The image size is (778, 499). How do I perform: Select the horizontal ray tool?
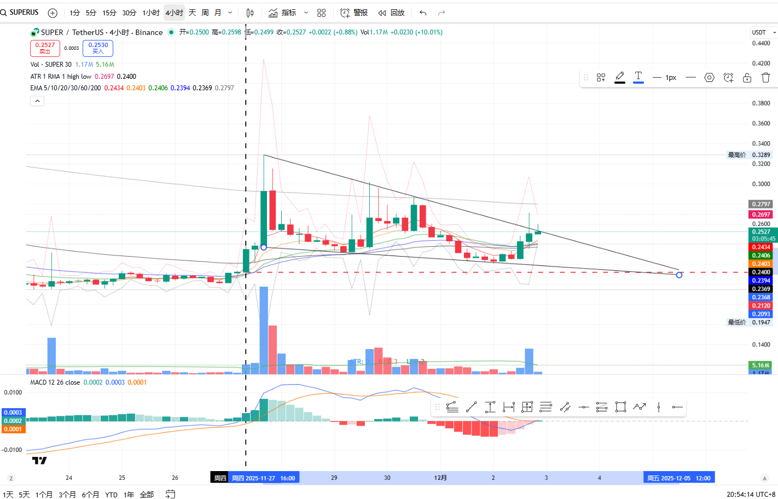point(677,407)
